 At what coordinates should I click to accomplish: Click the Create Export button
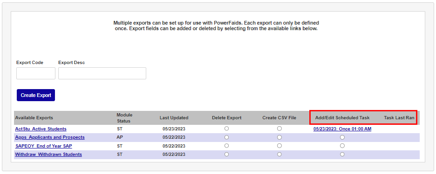36,95
